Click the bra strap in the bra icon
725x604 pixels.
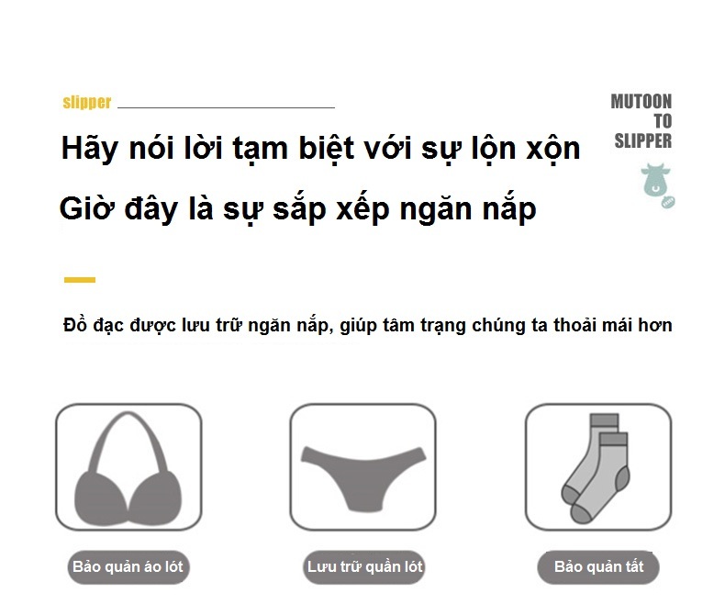[x=128, y=442]
